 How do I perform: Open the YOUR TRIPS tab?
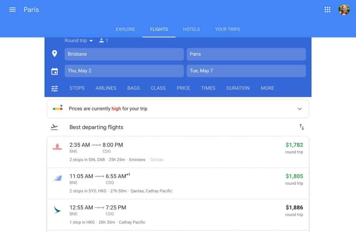227,29
